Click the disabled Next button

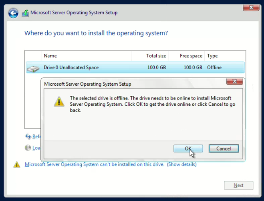pos(238,185)
